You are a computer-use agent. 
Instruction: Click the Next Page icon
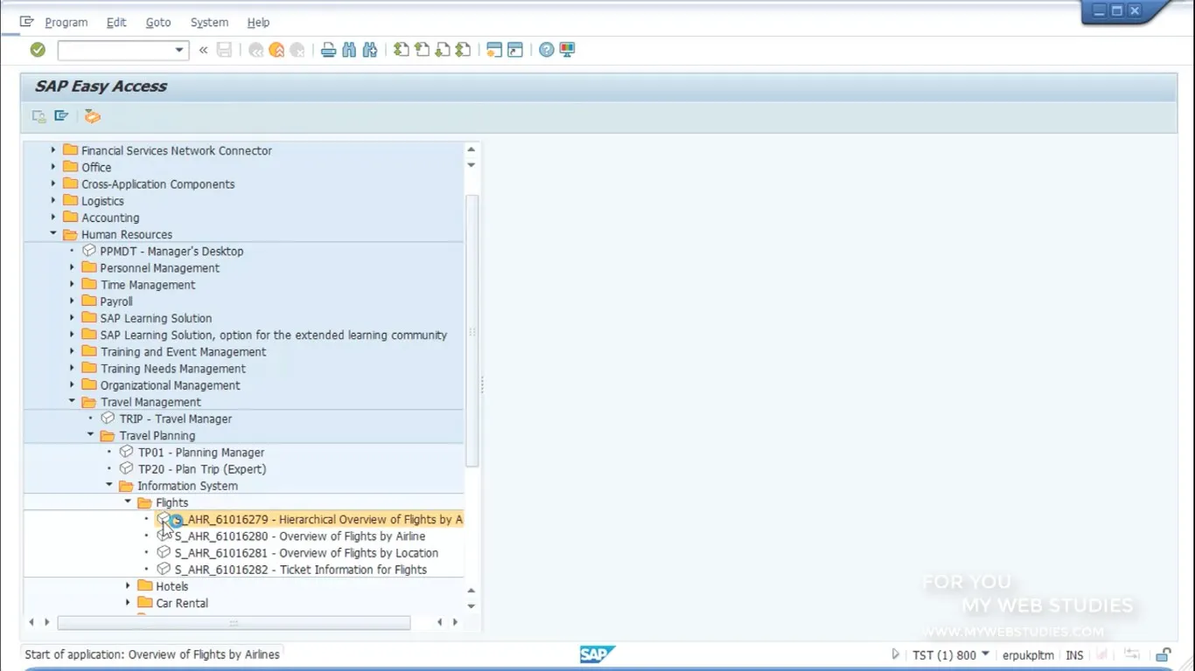pos(443,50)
